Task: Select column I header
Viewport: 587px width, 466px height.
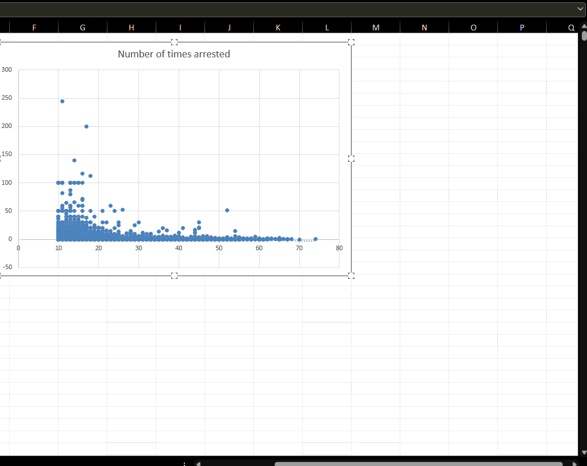Action: (x=180, y=27)
